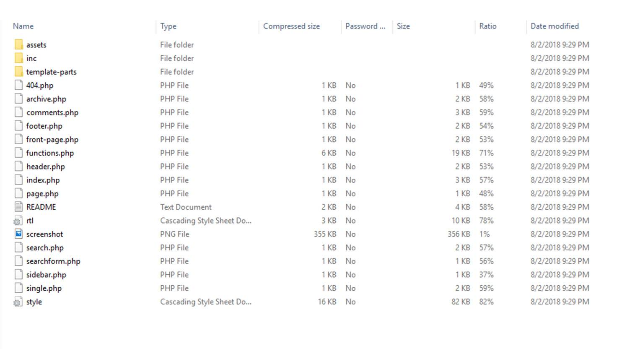This screenshot has height=349, width=622.
Task: Sort by the Size column header
Action: (403, 26)
